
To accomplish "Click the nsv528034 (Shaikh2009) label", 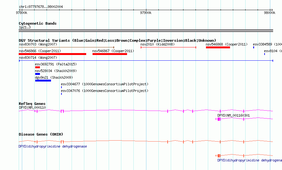I will 56,71.
